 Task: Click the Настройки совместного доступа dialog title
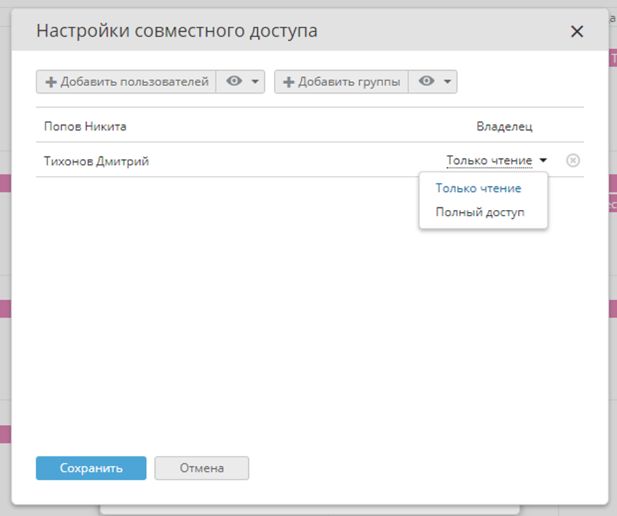coord(177,31)
